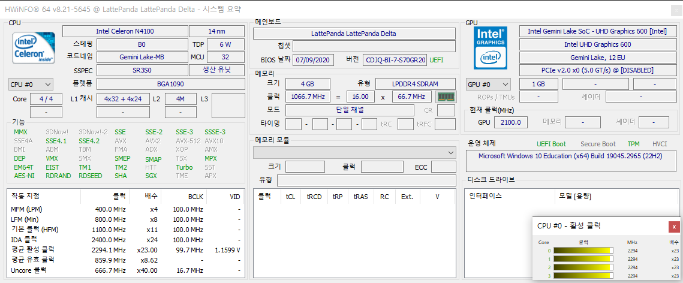683x283 pixels.
Task: Click the Intel Celeron inside logo
Action: point(34,48)
